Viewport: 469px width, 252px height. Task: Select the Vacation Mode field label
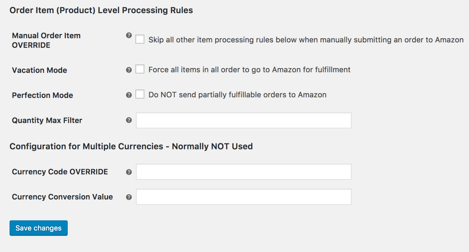39,70
